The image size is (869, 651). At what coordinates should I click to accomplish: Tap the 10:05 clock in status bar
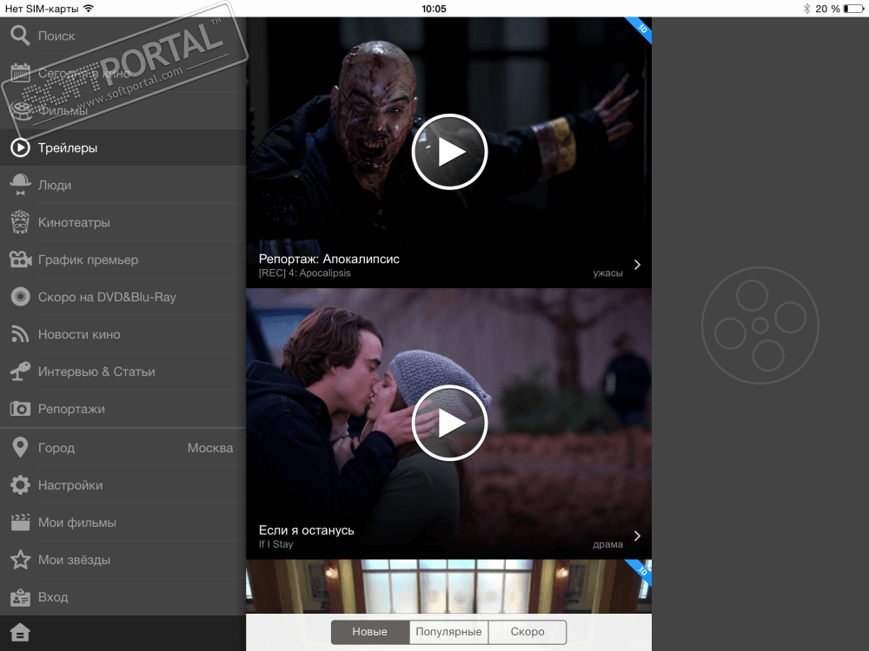434,9
